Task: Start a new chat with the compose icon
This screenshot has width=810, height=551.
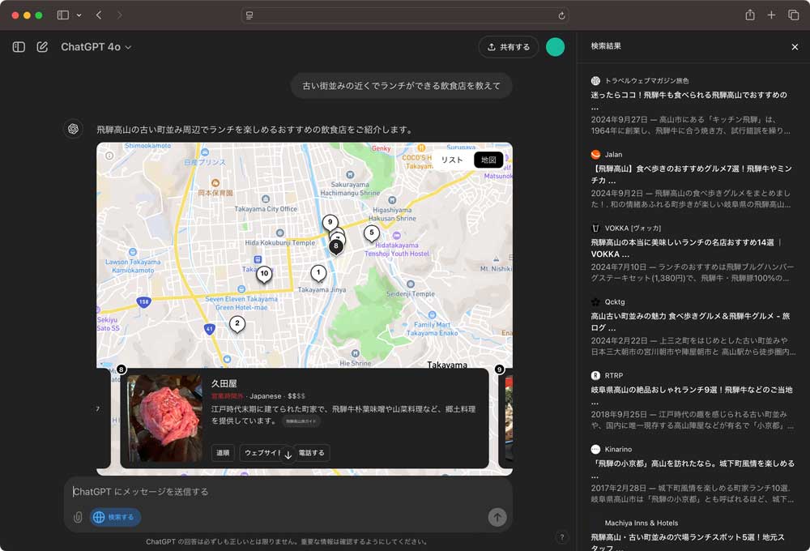Action: [x=42, y=47]
